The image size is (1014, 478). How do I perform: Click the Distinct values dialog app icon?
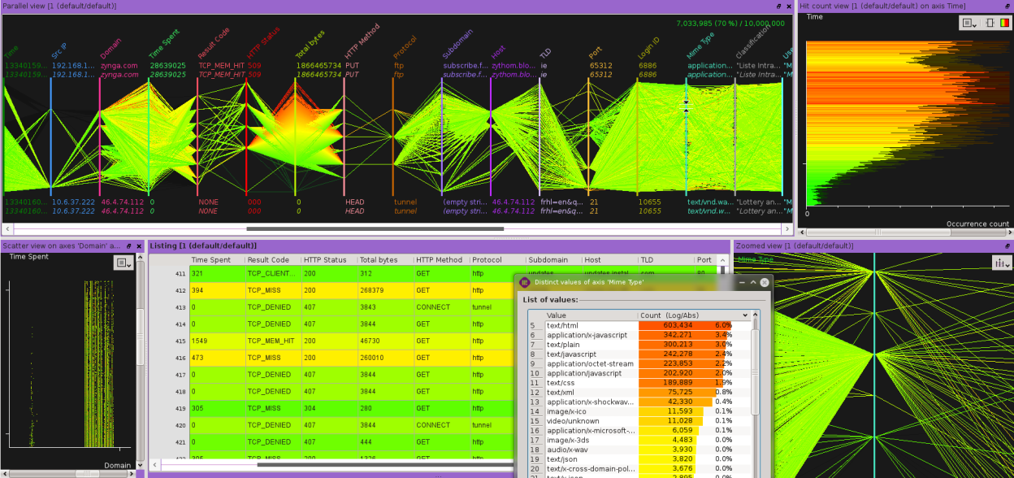pyautogui.click(x=524, y=282)
